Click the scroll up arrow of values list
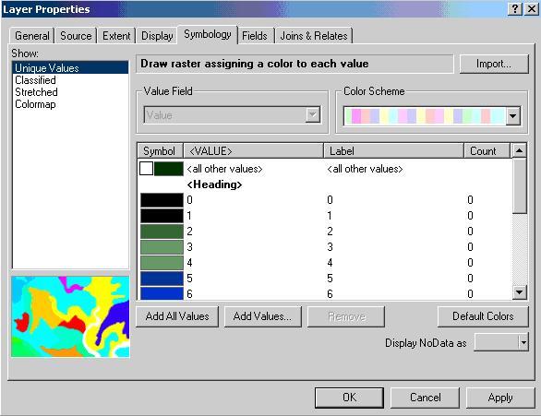This screenshot has width=541, height=416. click(519, 150)
